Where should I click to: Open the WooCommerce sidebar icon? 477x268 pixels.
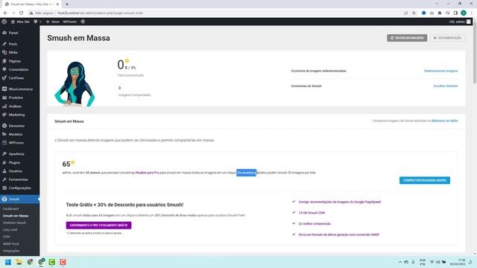click(4, 89)
